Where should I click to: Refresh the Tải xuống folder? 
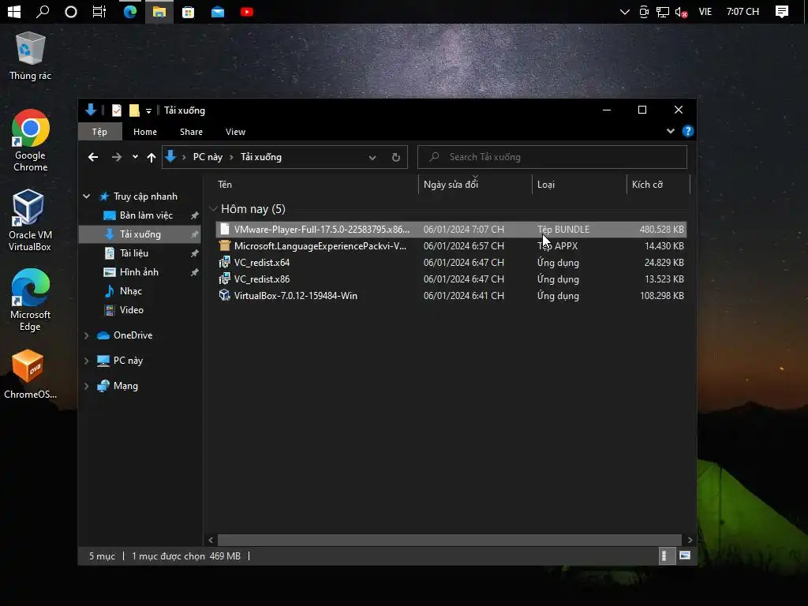[396, 157]
